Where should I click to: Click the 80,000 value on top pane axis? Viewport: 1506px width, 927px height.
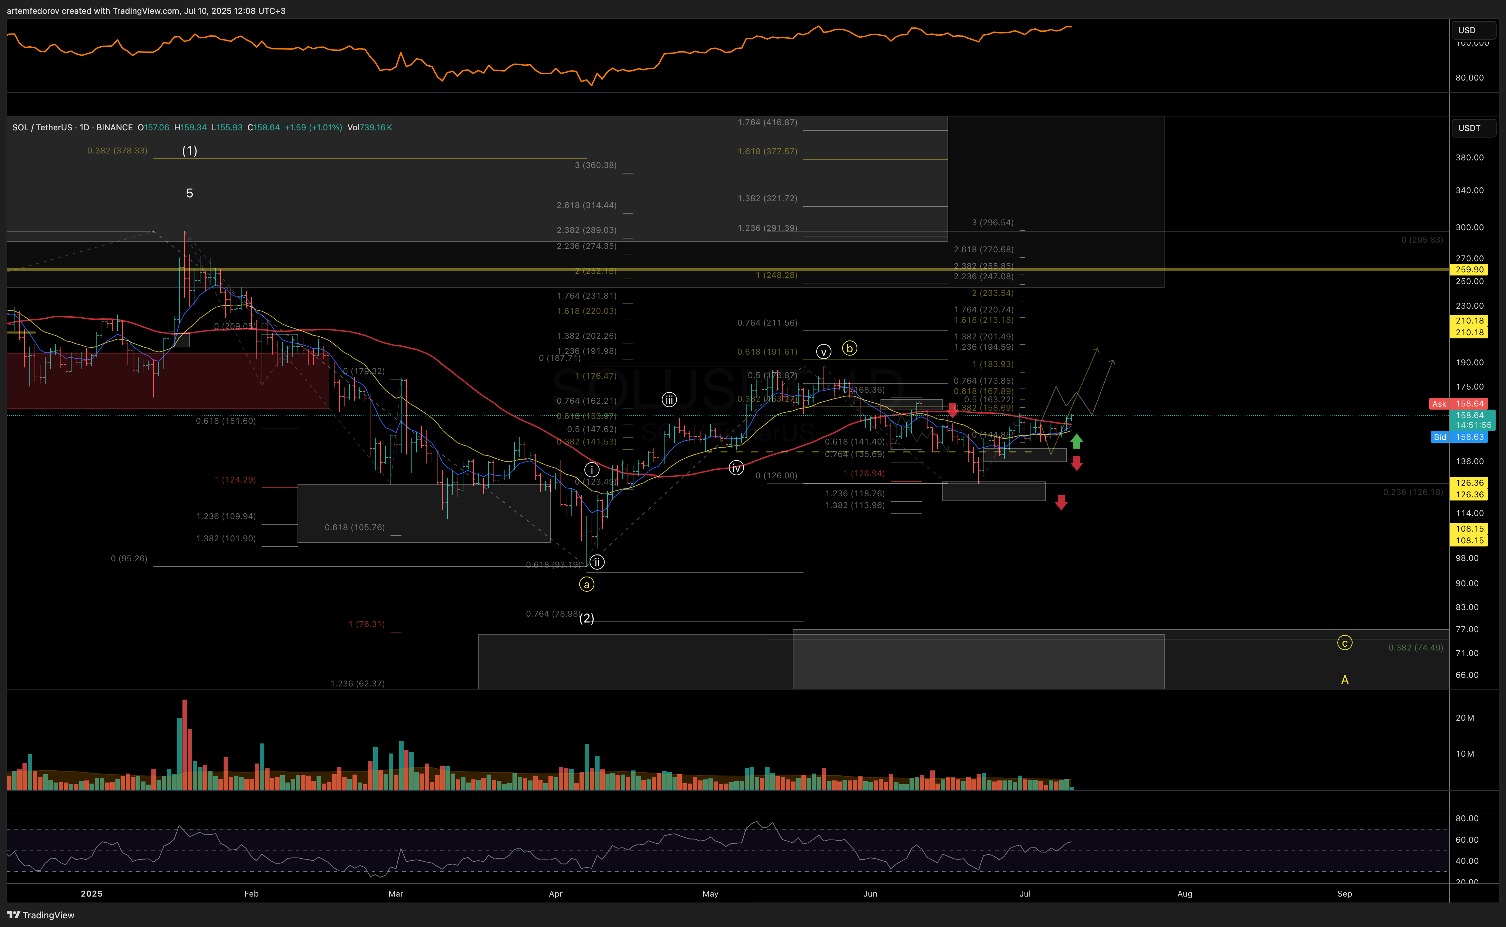[x=1470, y=77]
